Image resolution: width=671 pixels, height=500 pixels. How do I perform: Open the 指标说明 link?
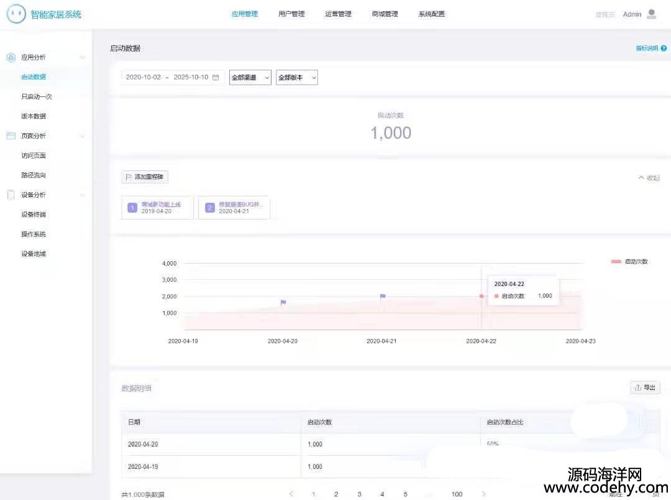(x=647, y=49)
